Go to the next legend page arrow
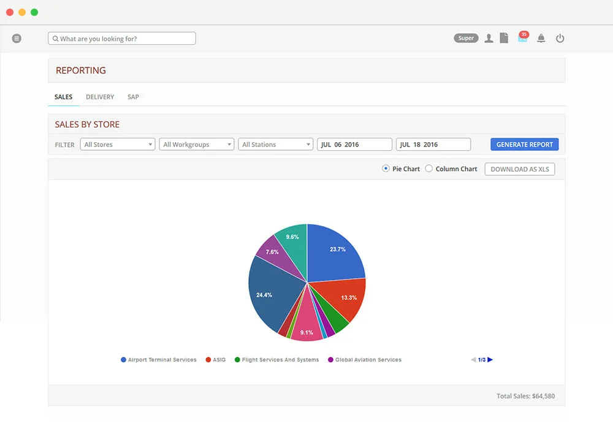Image resolution: width=613 pixels, height=429 pixels. [x=490, y=360]
